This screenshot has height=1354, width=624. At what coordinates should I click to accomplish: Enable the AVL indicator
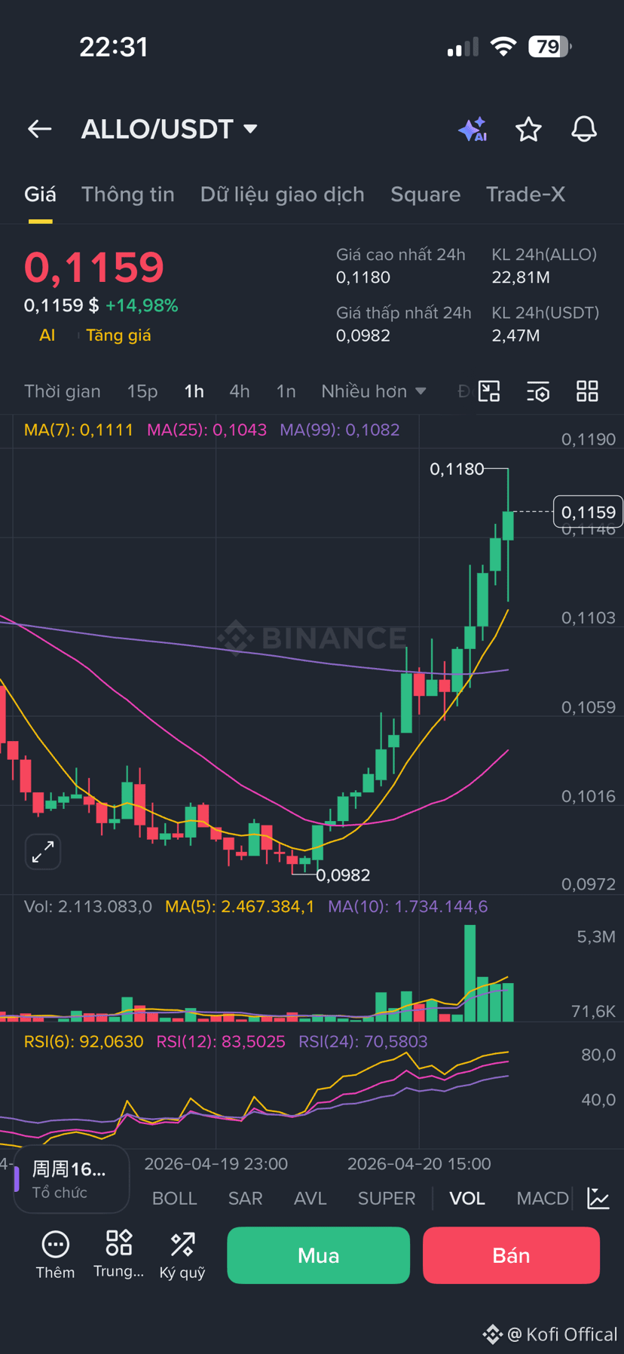coord(310,1199)
